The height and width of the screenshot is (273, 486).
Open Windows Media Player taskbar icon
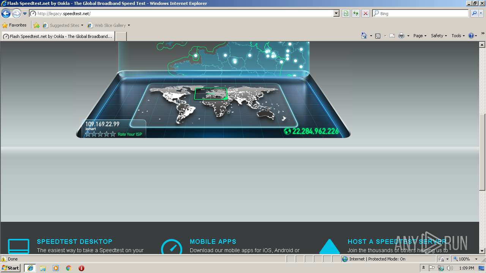pos(56,268)
